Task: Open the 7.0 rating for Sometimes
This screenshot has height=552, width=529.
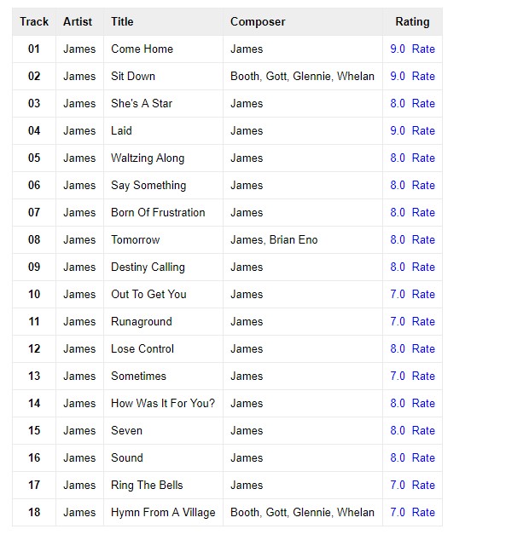Action: tap(398, 376)
